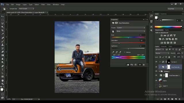The image size is (184, 103).
Task: Select the Lasso tool
Action: 3,23
